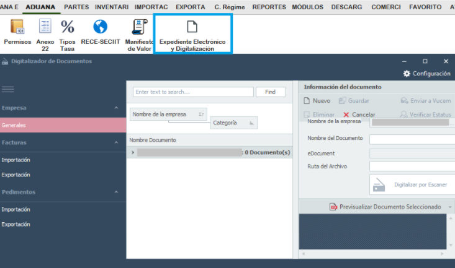Collapse the Pedimentos sidebar section
Screen dimensions: 455x268
click(x=116, y=192)
